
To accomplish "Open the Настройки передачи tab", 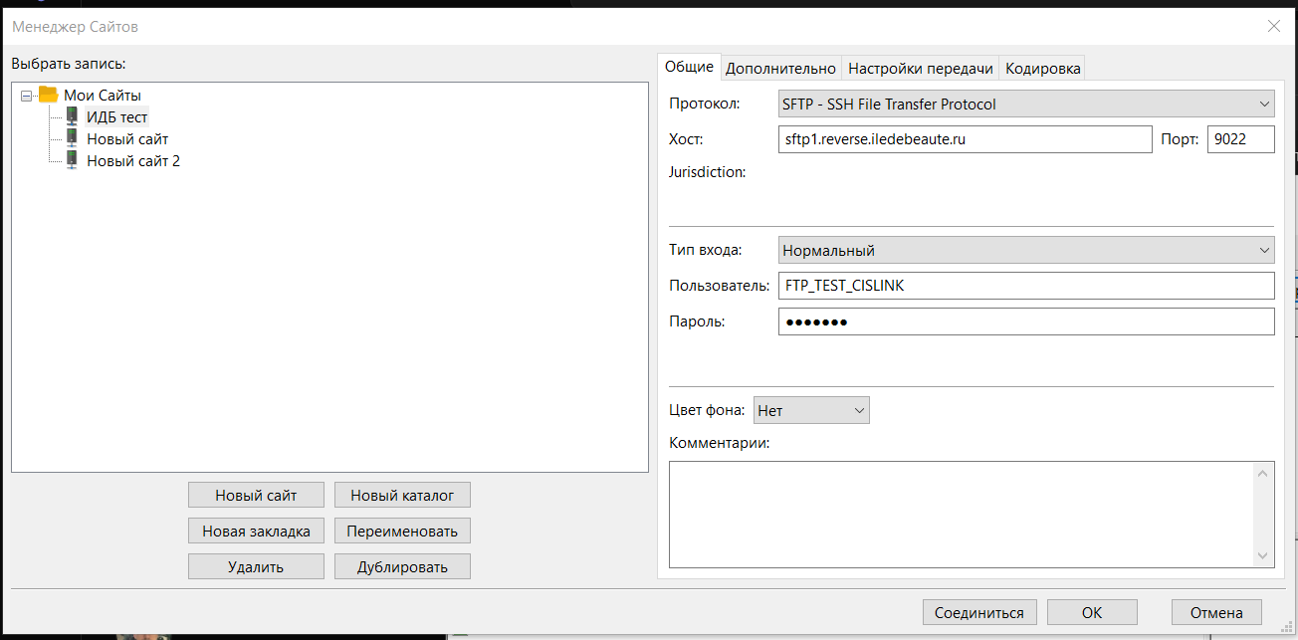I will [x=921, y=69].
